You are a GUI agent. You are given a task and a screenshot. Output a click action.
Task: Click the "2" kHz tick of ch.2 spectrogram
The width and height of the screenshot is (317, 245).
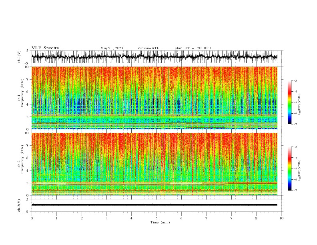[28, 183]
